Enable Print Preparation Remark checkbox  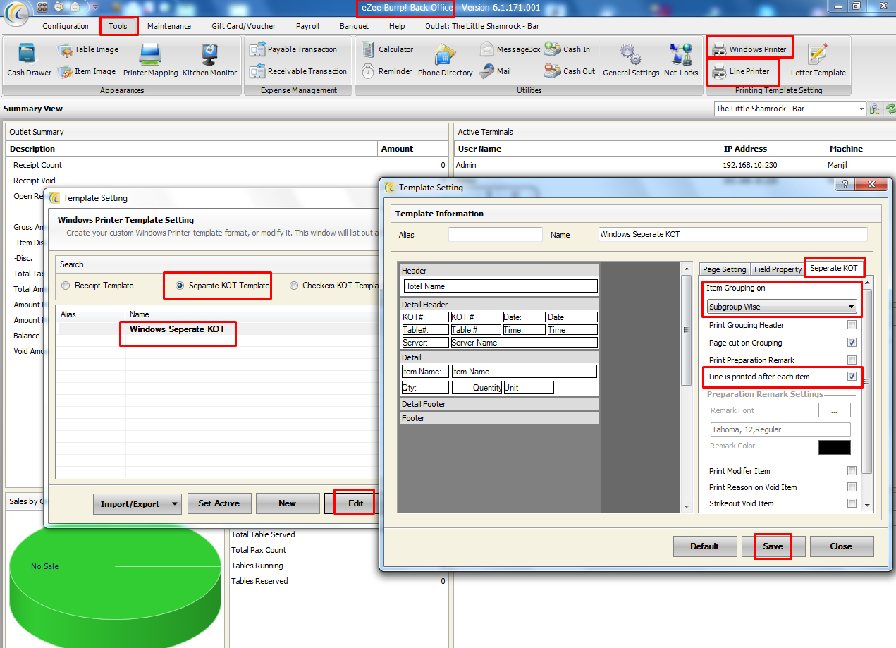point(852,360)
